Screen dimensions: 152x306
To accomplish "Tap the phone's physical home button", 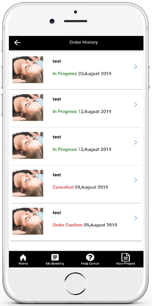I will click(x=75, y=283).
